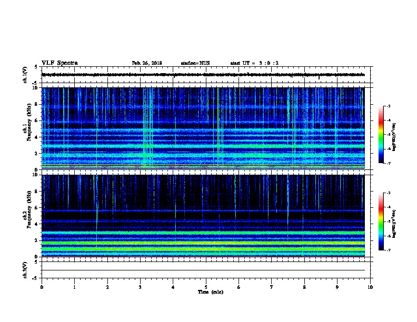
Task: Click the "6" frequency tick of ch.1 spectrogram
Action: (37, 120)
